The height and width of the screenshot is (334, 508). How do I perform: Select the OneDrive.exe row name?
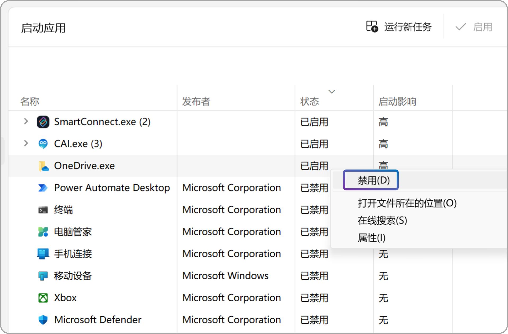(84, 166)
